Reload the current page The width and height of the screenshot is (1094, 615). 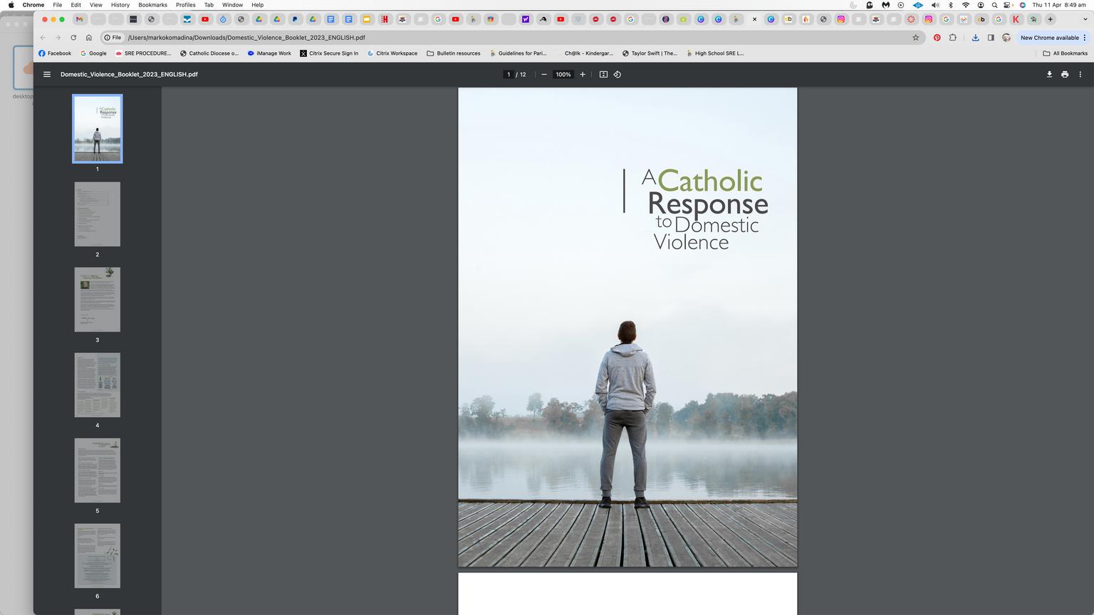click(73, 38)
